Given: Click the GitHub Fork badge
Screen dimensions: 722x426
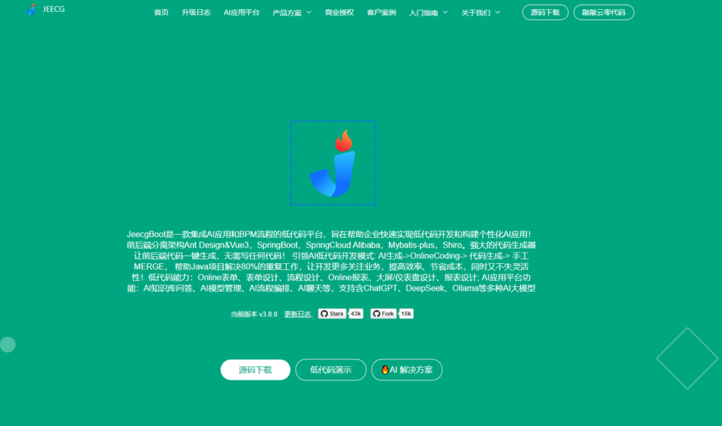Looking at the screenshot, I should tap(384, 314).
